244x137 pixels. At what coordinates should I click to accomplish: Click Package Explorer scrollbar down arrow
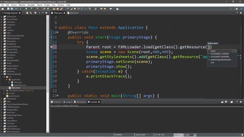(48, 131)
